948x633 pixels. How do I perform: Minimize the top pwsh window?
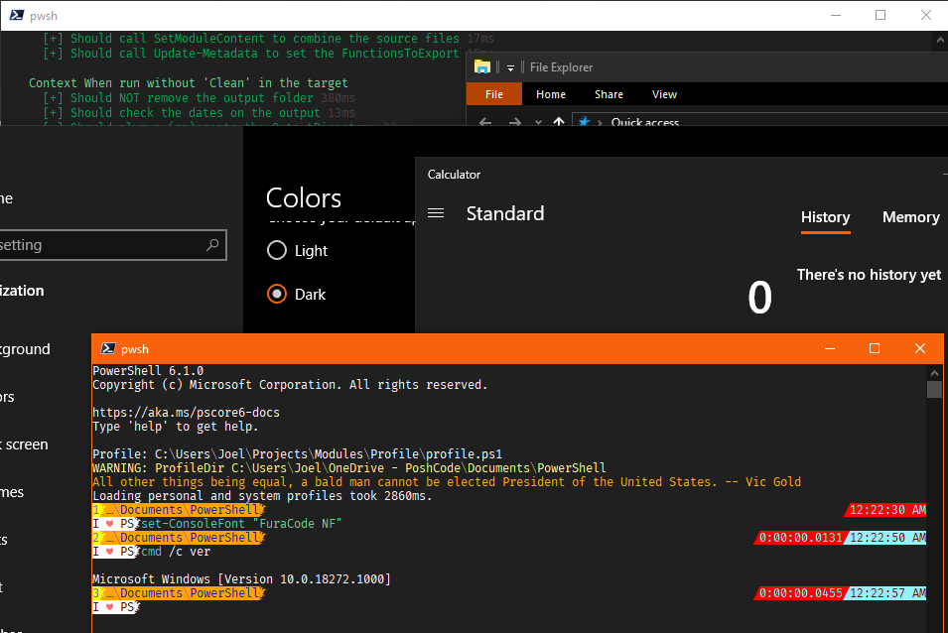(836, 15)
